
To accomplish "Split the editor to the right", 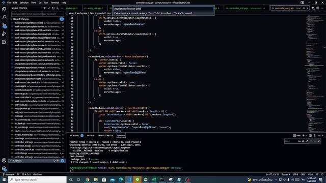I will (318, 8).
